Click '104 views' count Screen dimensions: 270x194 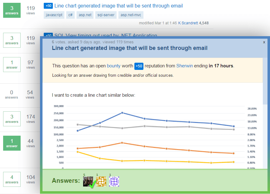tap(31, 179)
